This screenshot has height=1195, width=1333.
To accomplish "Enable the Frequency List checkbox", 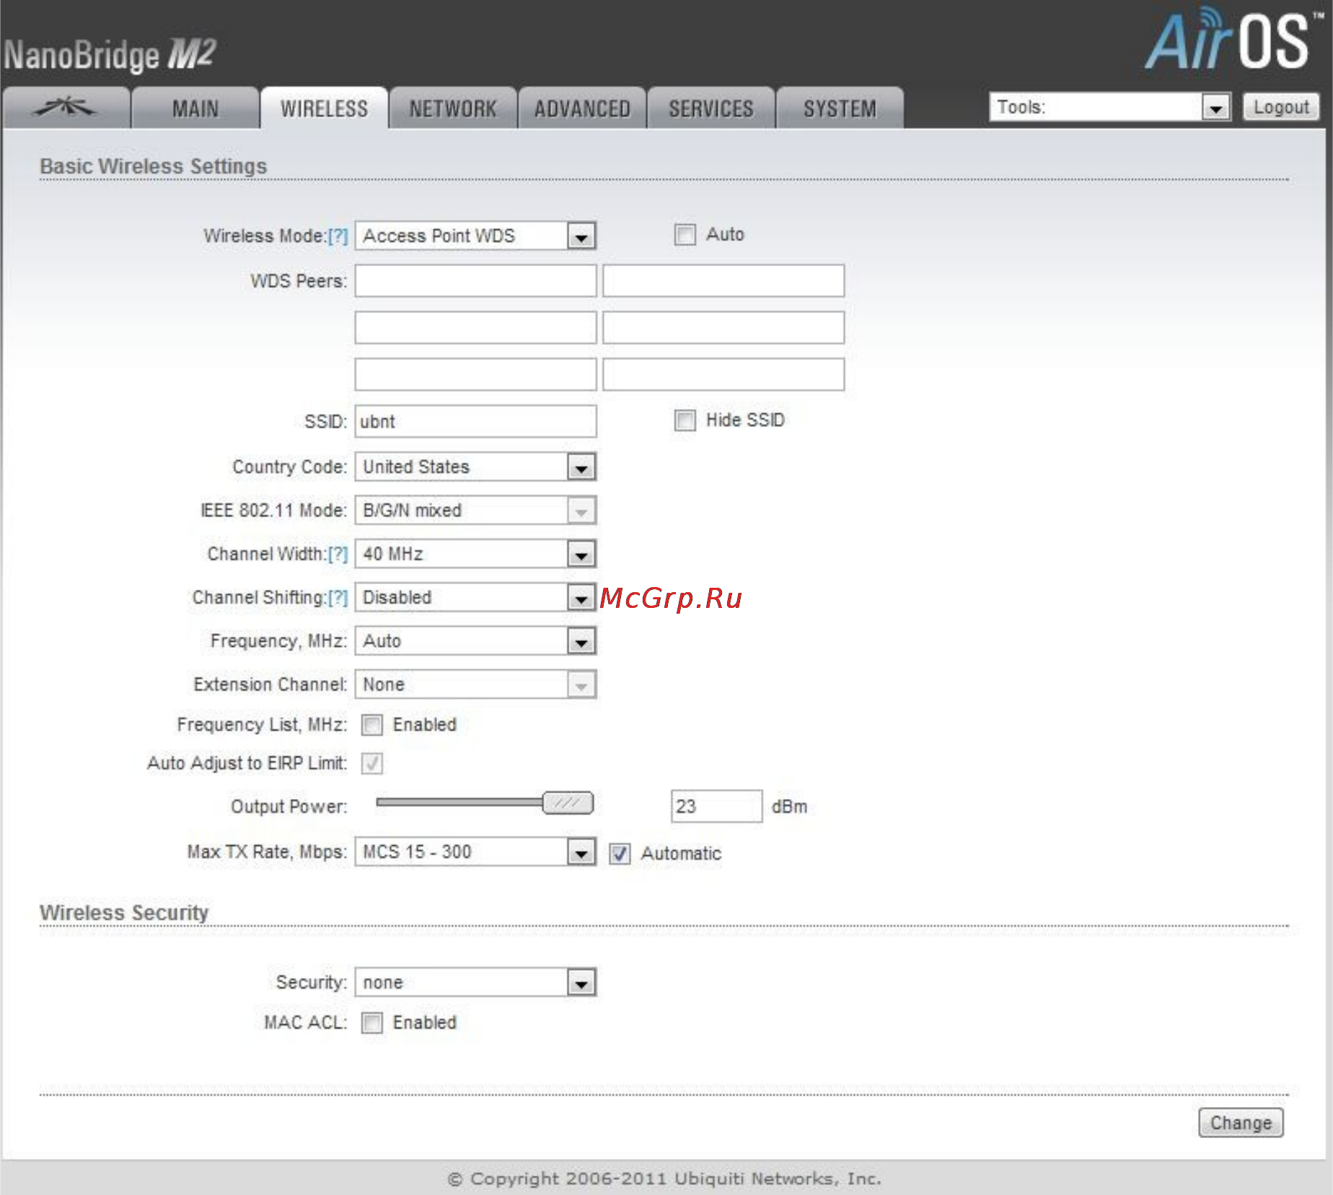I will pos(372,725).
